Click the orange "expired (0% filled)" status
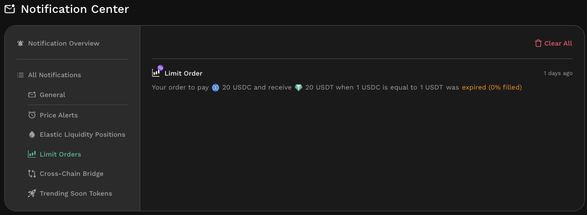 (x=491, y=87)
